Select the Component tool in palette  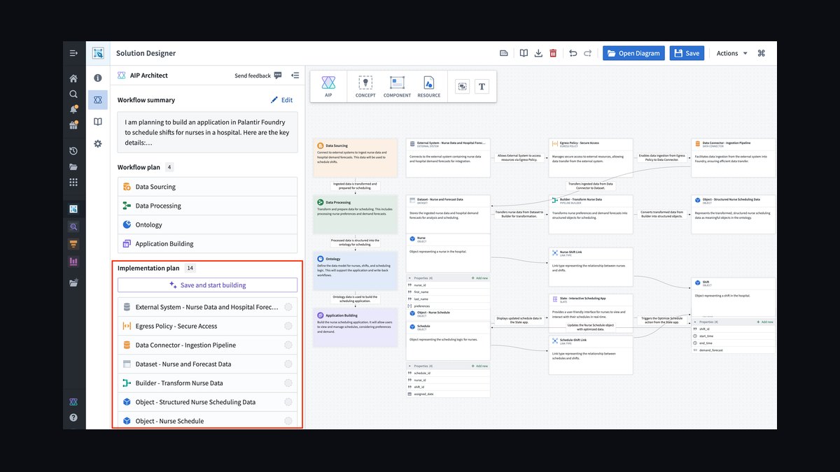click(x=397, y=87)
